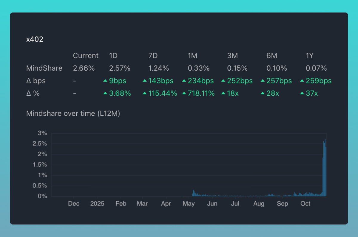Click the green arrow beside 37x
This screenshot has width=358, height=237.
tap(302, 93)
